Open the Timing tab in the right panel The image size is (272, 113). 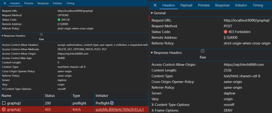(x=258, y=5)
